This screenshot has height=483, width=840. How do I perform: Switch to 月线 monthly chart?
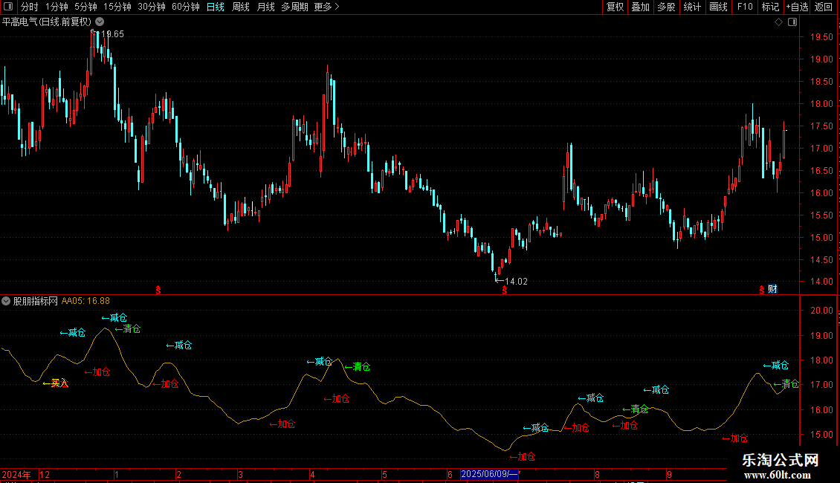pyautogui.click(x=265, y=7)
